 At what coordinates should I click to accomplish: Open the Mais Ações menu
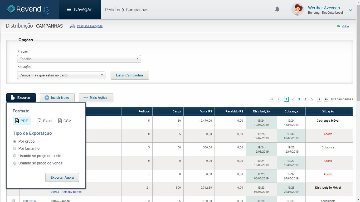point(96,98)
